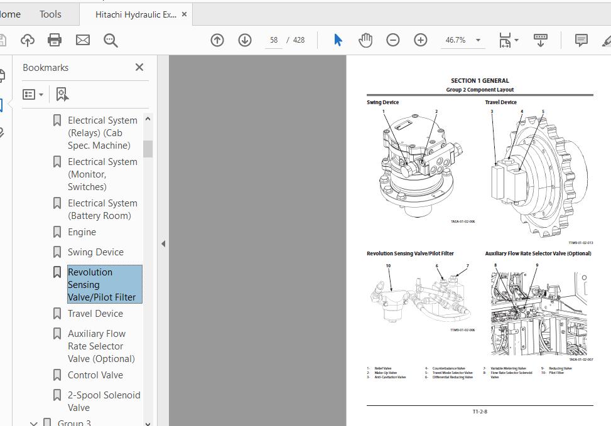Select the arrow selection tool
611x426 pixels.
tap(338, 40)
